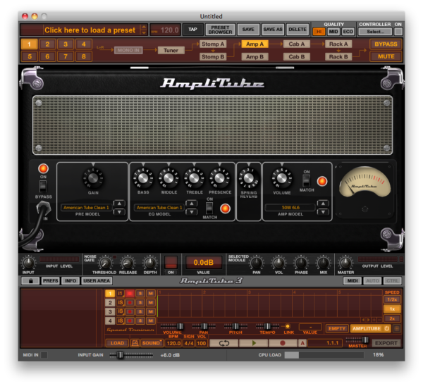The image size is (423, 386).
Task: Click the track 4 input source button
Action: pos(120,320)
